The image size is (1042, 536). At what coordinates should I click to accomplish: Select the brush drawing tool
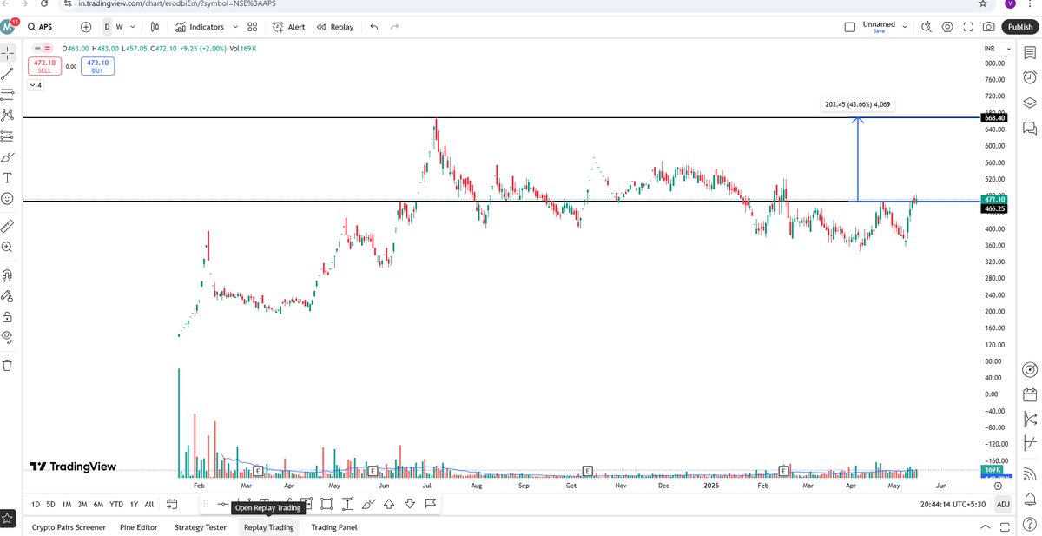pos(8,157)
